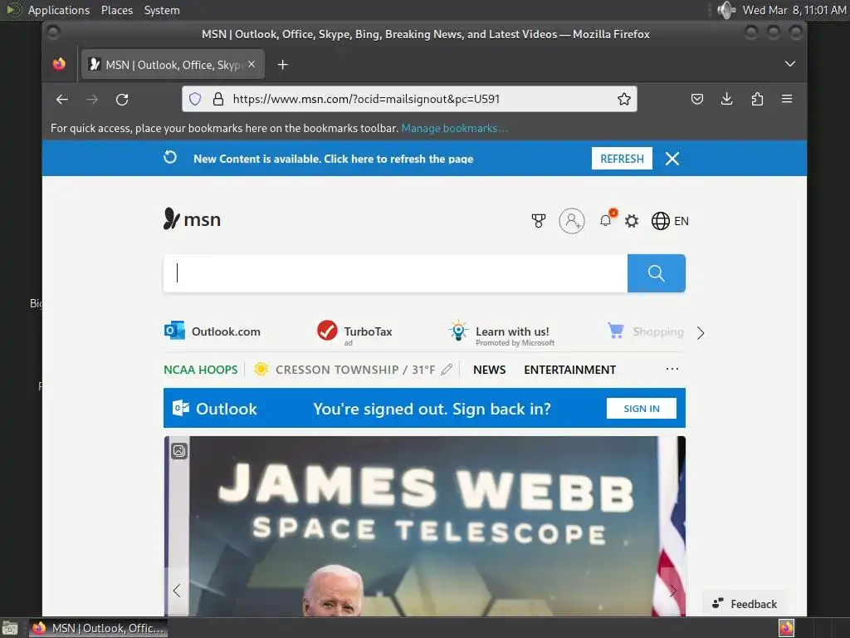The width and height of the screenshot is (850, 638).
Task: Go back with the browser back arrow
Action: tap(62, 100)
